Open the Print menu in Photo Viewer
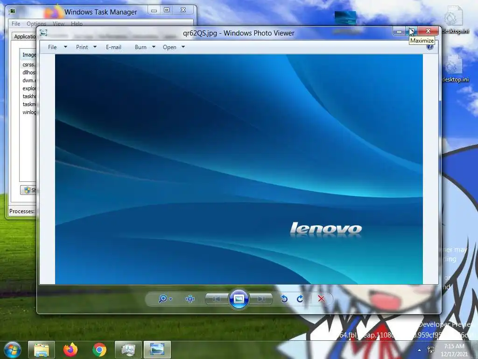This screenshot has height=359, width=478. click(x=82, y=47)
